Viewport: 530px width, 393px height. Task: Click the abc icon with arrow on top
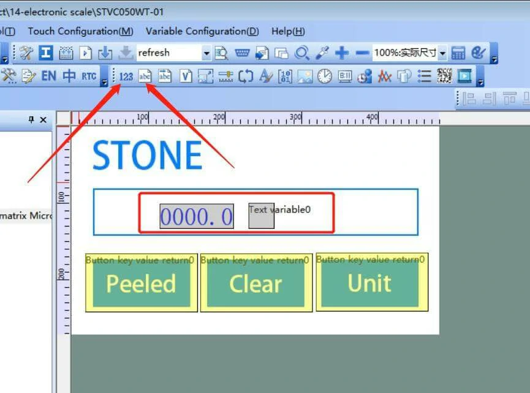point(165,76)
